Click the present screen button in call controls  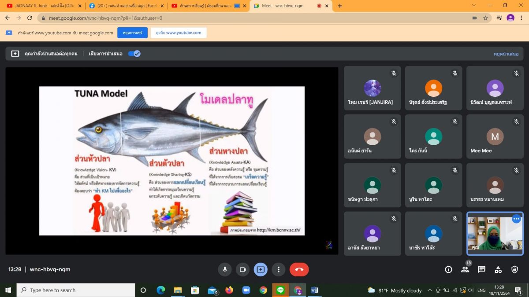[261, 269]
